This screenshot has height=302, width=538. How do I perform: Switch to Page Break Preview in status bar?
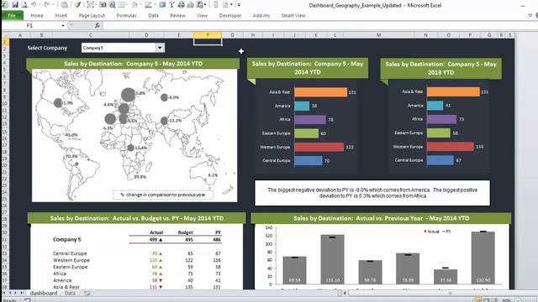pyautogui.click(x=494, y=300)
